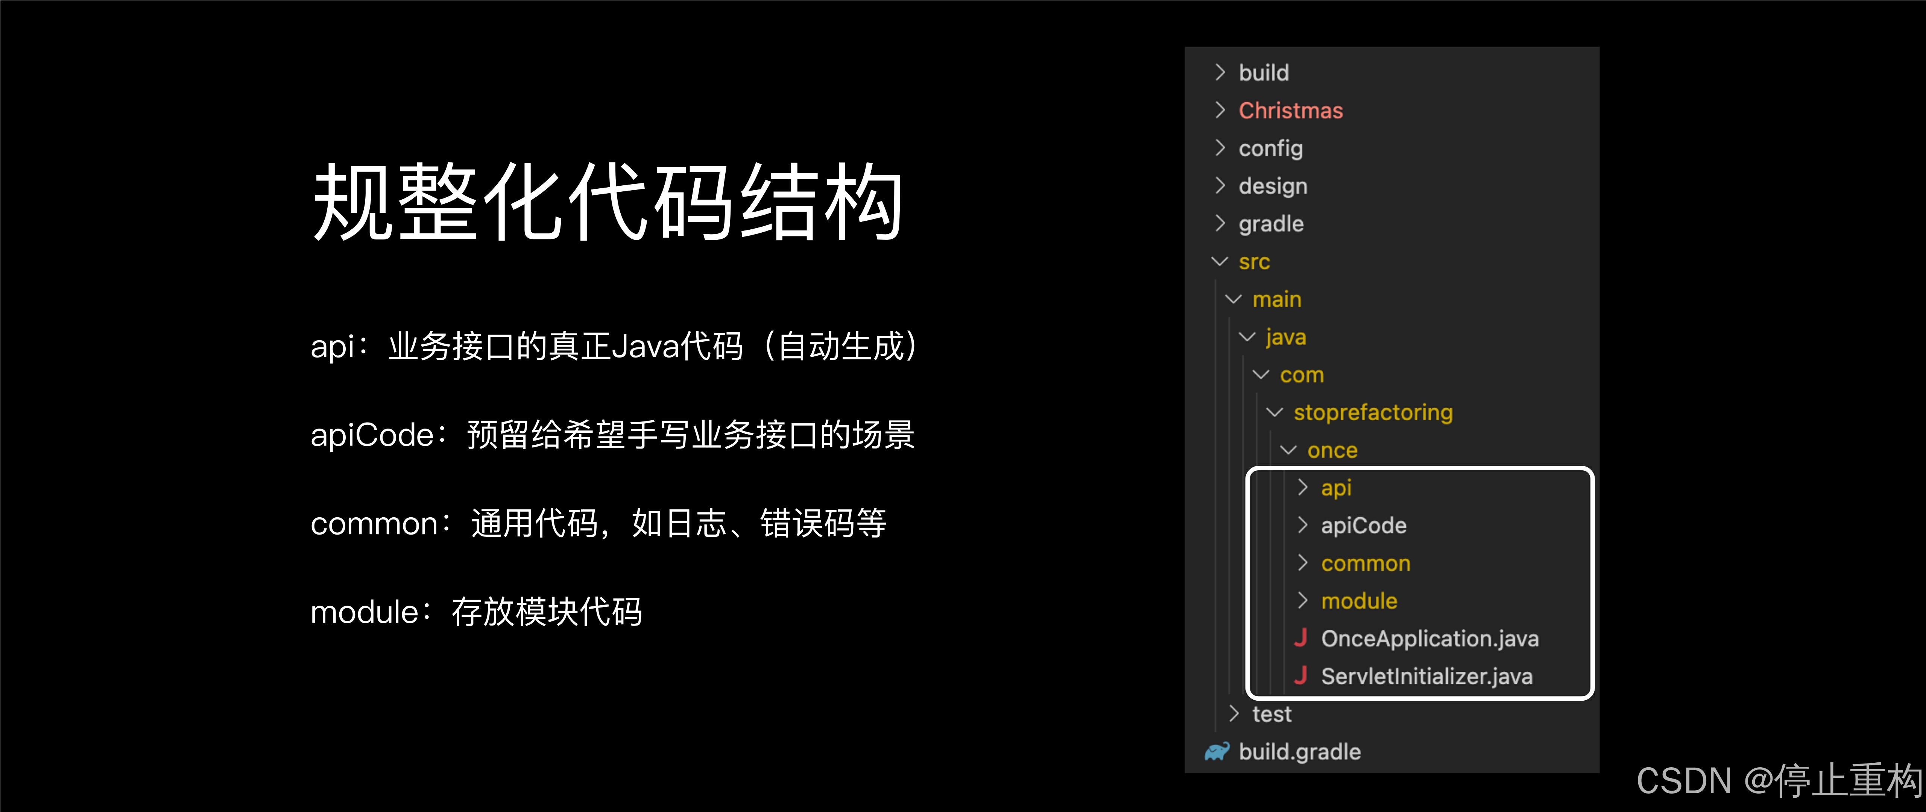Expand the design folder

1221,185
